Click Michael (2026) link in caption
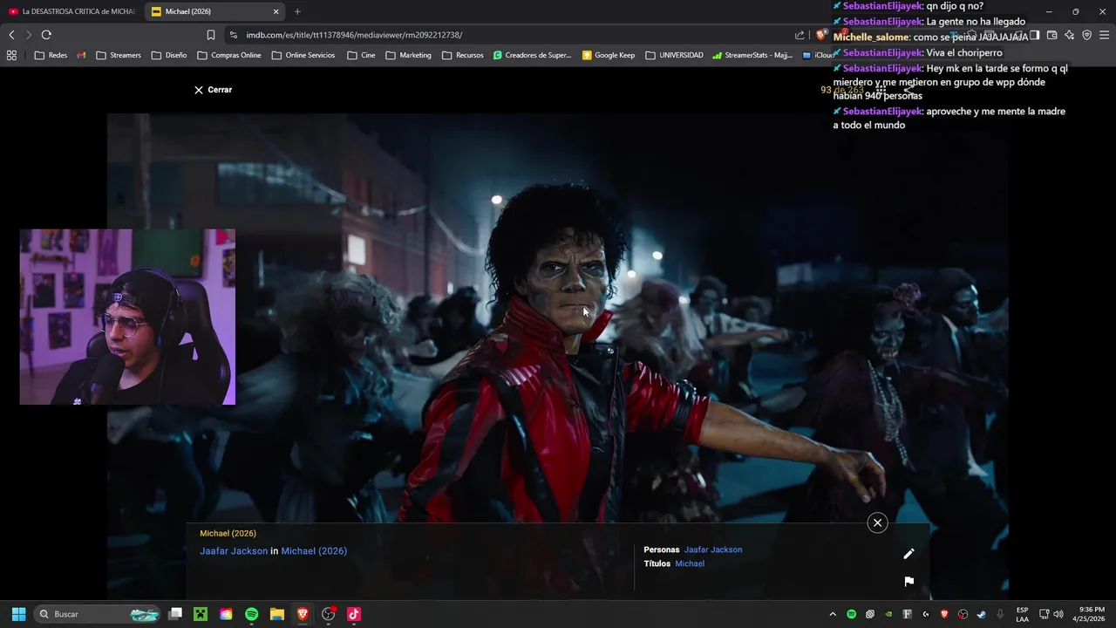The width and height of the screenshot is (1116, 628). (314, 551)
